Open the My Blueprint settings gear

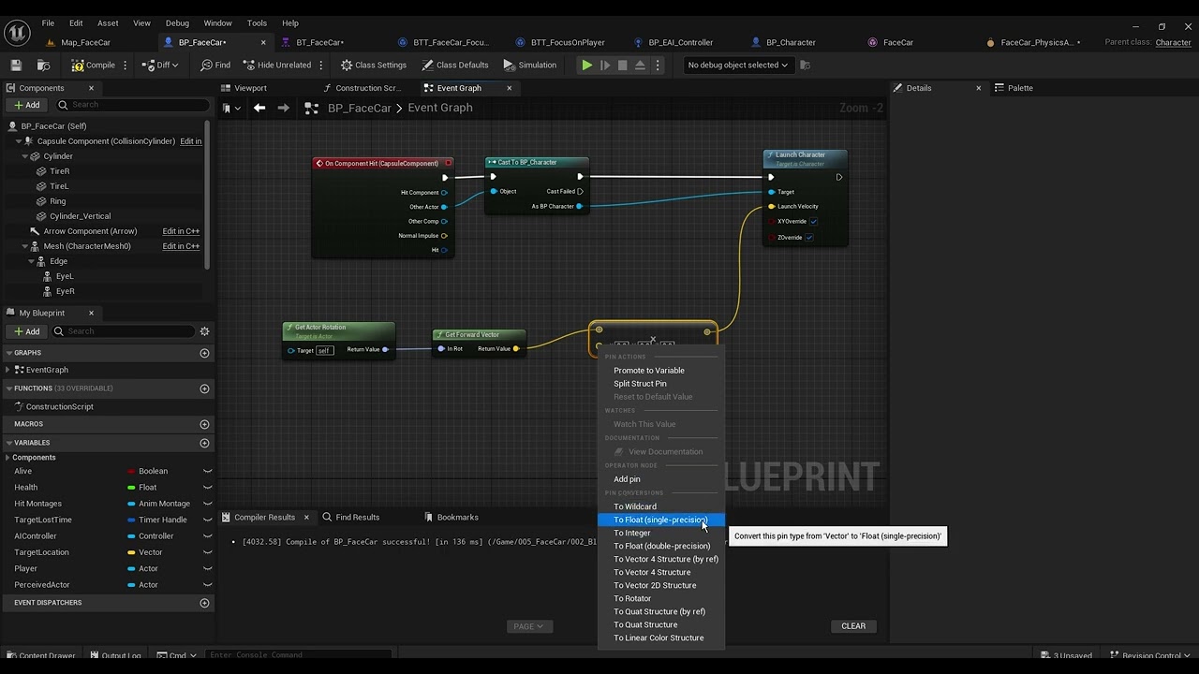(x=204, y=331)
